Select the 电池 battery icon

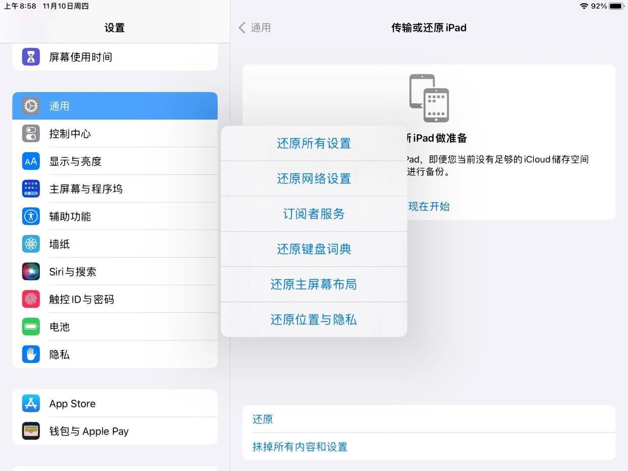(31, 326)
